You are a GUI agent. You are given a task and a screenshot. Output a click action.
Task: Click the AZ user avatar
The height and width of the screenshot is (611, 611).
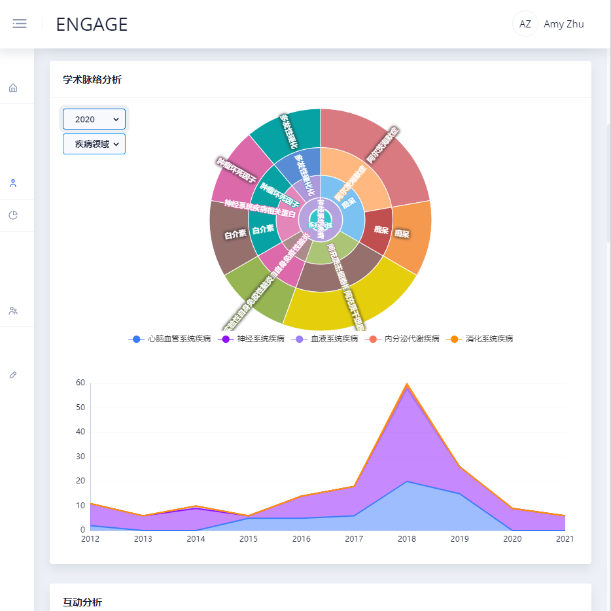click(x=525, y=24)
